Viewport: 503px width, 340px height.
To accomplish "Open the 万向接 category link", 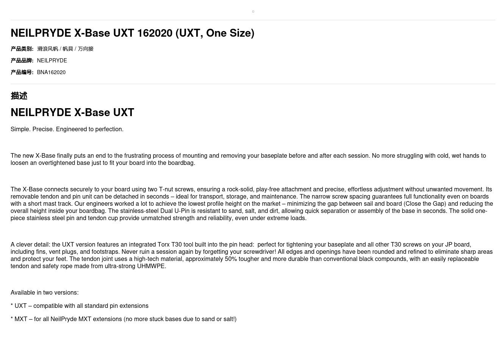I will point(86,49).
